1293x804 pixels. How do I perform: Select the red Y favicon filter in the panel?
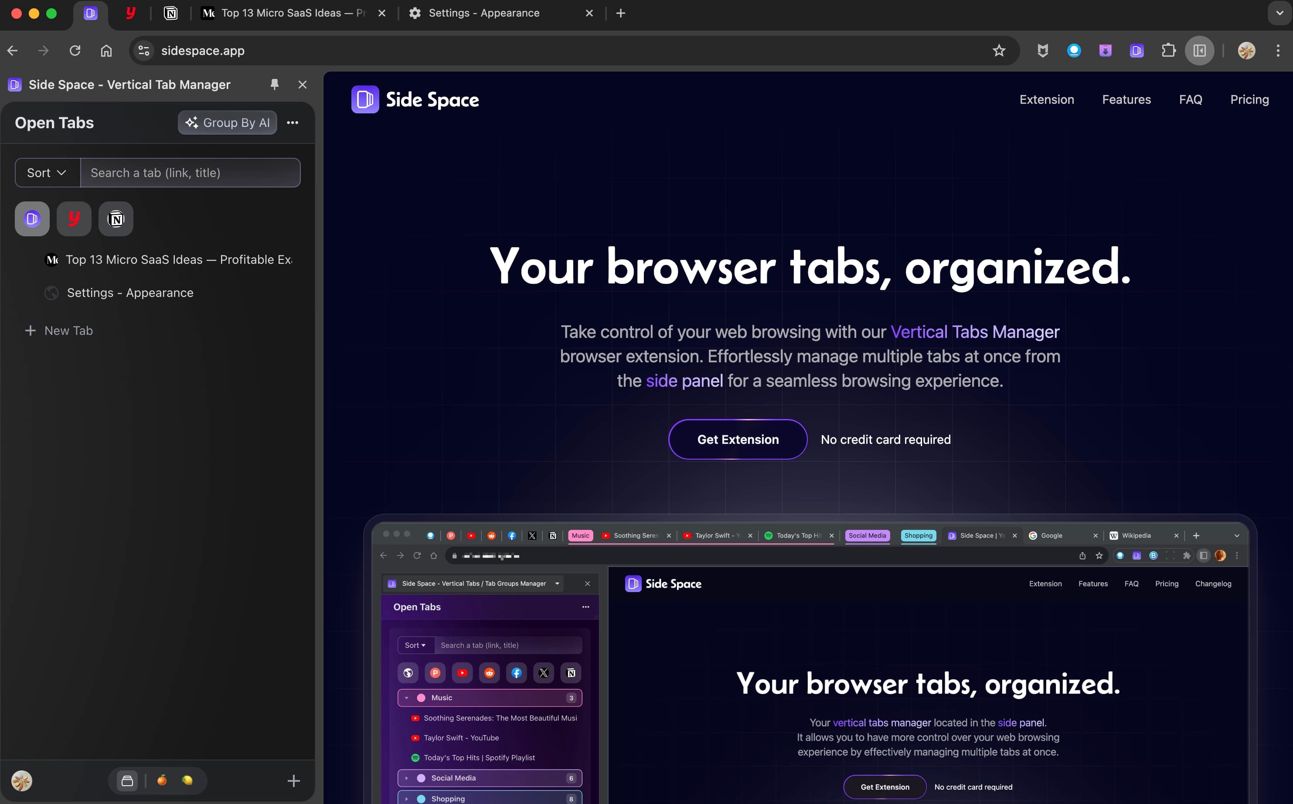click(73, 218)
